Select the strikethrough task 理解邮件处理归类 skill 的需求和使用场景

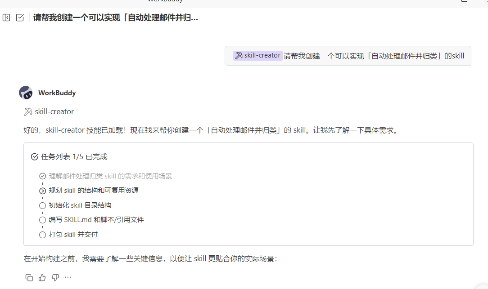coord(110,176)
